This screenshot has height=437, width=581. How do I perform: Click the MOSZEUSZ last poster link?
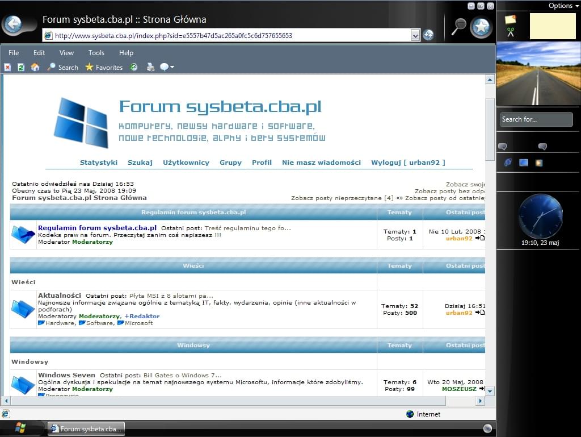tap(459, 389)
